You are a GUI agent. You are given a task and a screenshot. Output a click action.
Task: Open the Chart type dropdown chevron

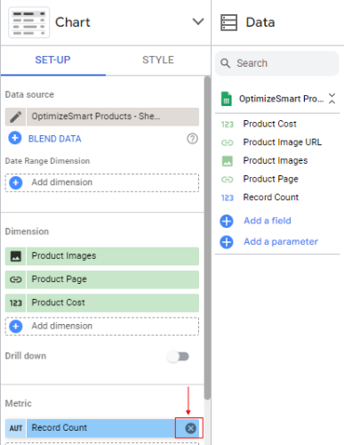pos(198,21)
